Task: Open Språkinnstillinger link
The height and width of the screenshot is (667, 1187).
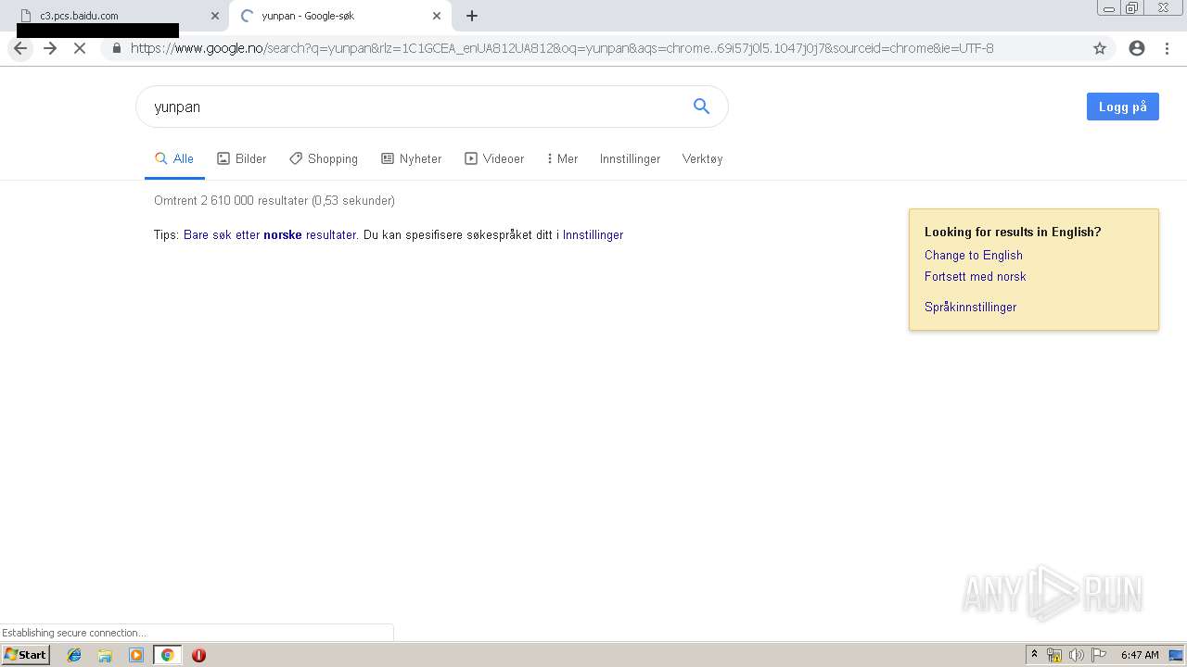Action: 970,307
